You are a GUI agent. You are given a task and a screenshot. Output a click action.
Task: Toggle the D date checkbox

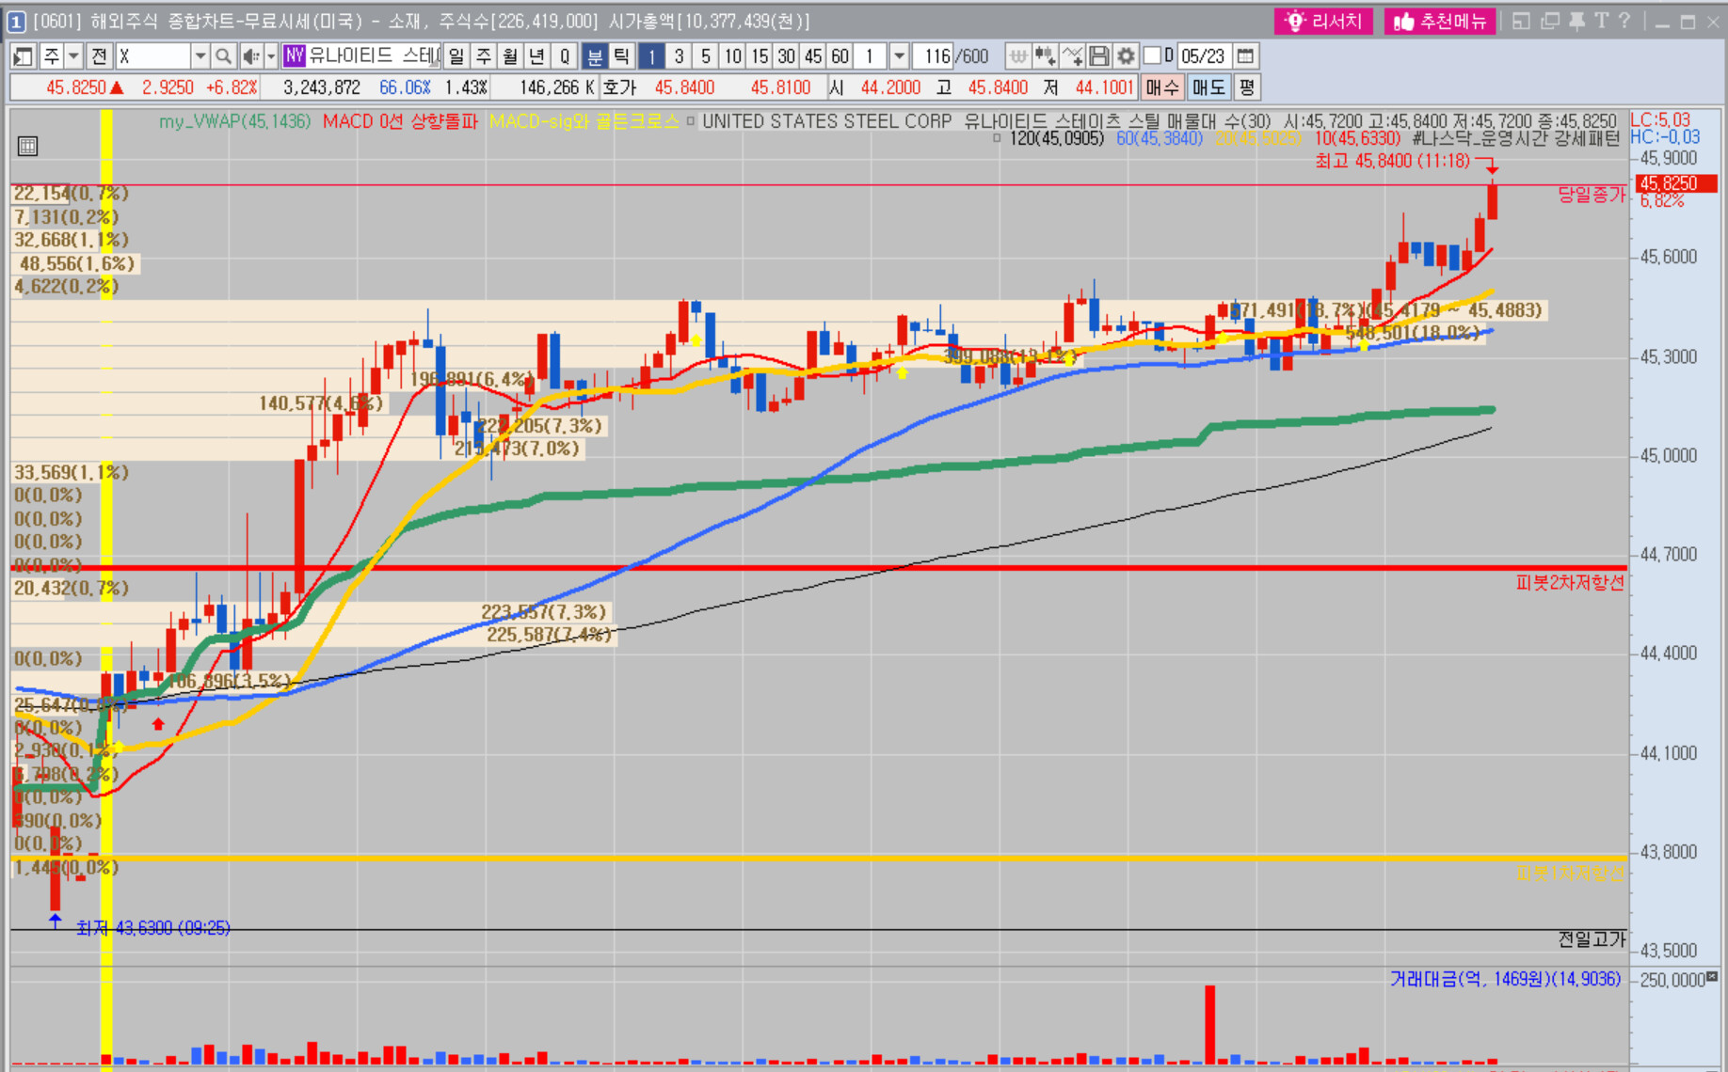point(1152,56)
